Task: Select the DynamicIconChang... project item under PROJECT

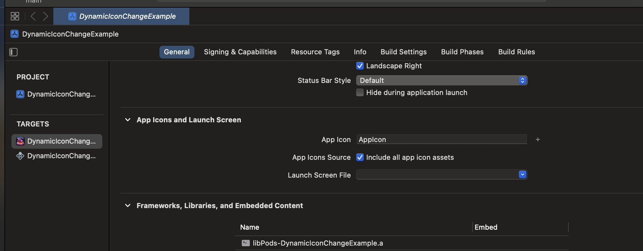Action: [56, 94]
